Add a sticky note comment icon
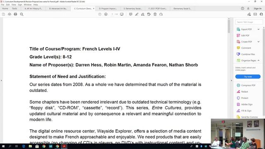Screen dimensions: 265x149 130,14
